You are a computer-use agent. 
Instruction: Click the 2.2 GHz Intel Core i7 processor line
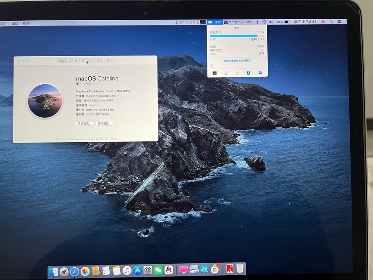point(97,96)
